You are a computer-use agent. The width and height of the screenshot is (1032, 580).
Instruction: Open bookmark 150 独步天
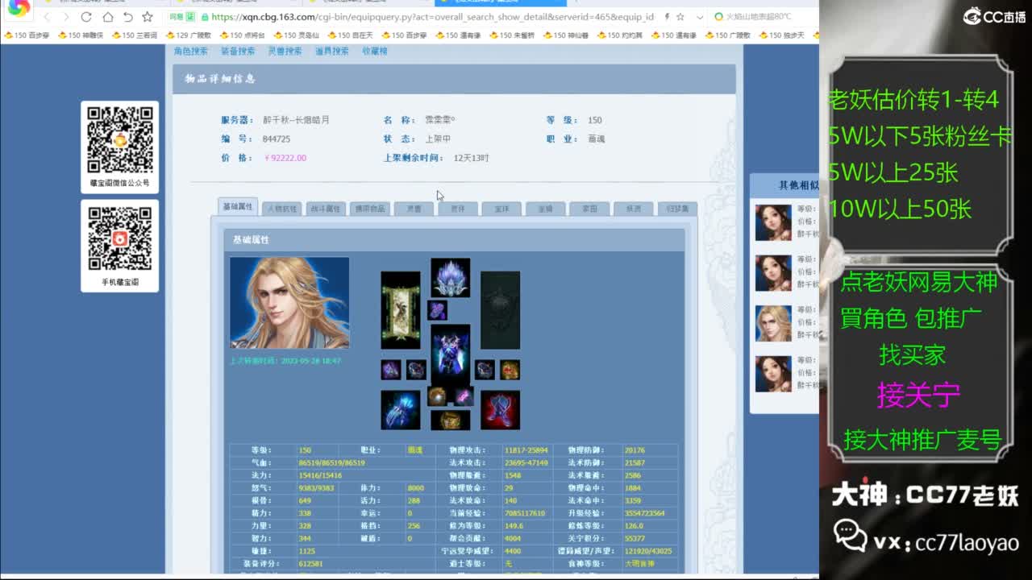tap(781, 35)
